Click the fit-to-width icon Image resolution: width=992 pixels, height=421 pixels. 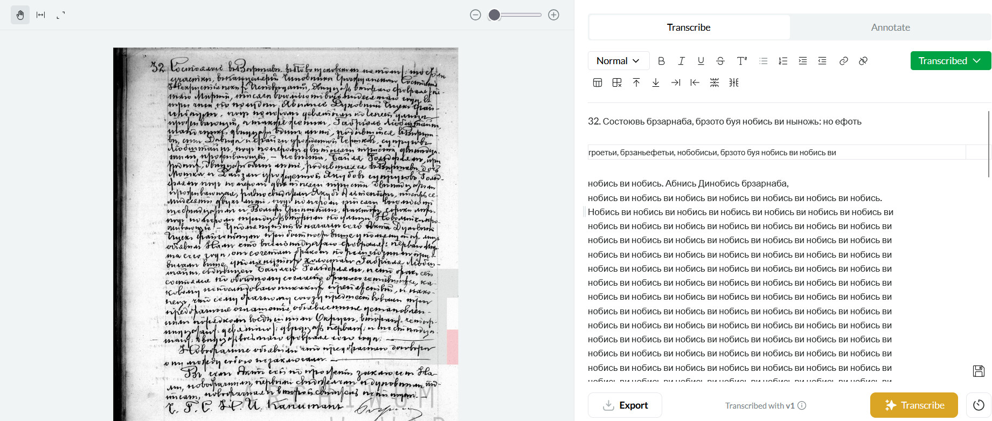coord(40,15)
